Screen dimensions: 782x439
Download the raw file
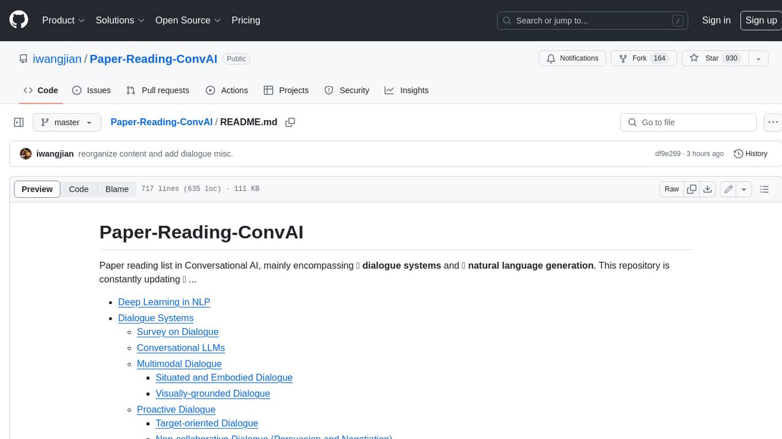(x=708, y=189)
